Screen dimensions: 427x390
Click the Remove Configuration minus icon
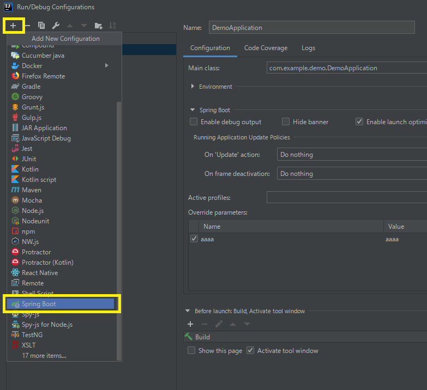point(27,26)
